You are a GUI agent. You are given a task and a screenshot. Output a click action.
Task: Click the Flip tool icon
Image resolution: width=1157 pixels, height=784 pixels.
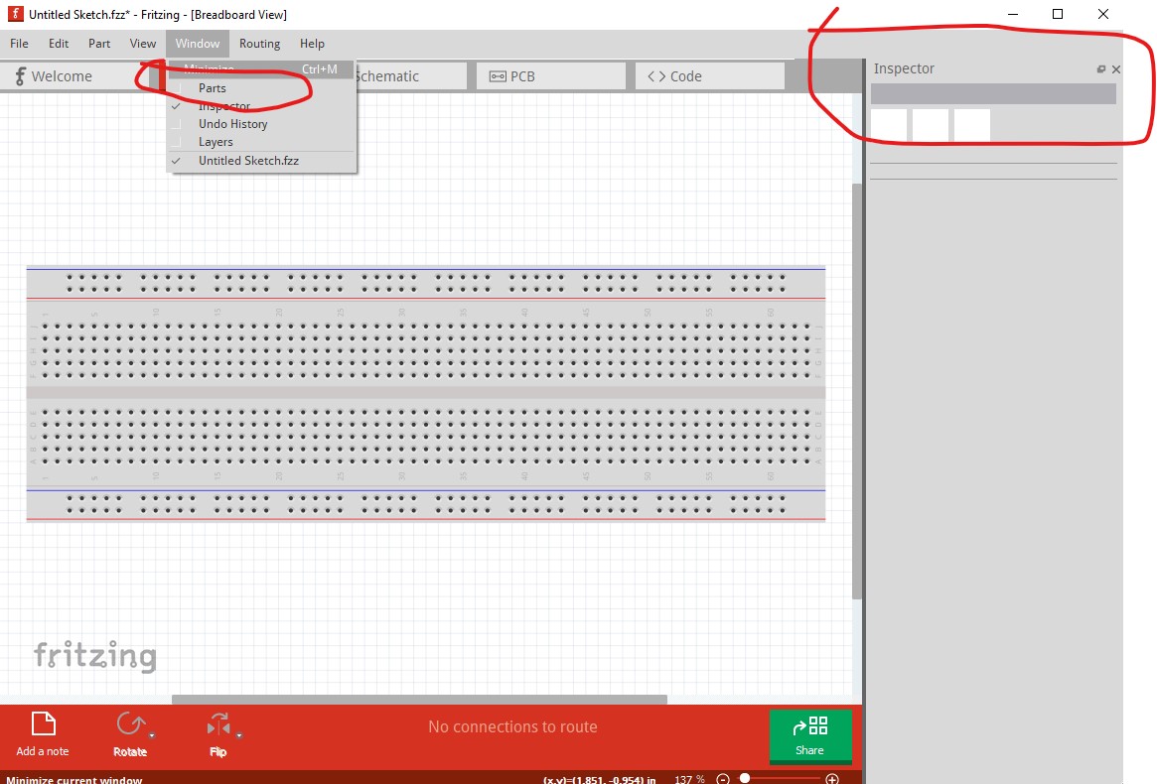[218, 725]
